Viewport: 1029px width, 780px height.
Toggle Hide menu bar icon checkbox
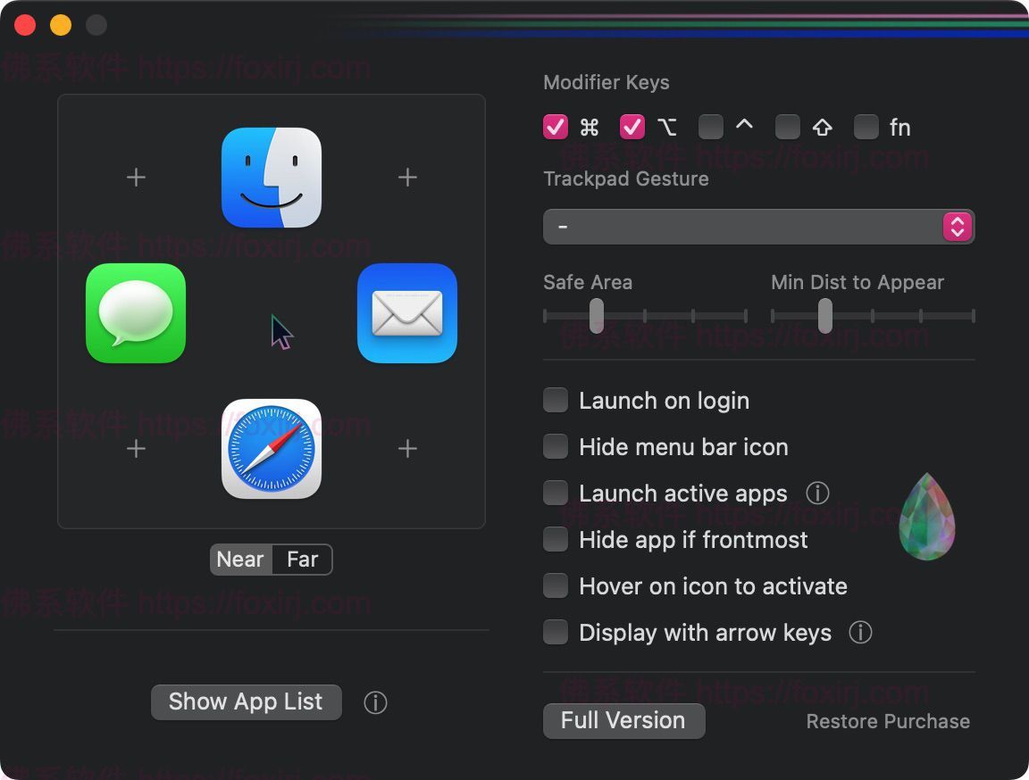click(556, 447)
